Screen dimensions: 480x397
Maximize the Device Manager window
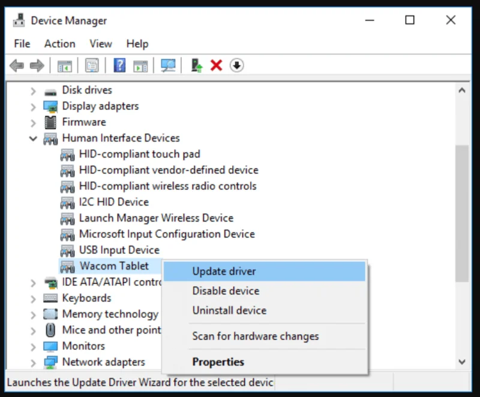tap(410, 20)
